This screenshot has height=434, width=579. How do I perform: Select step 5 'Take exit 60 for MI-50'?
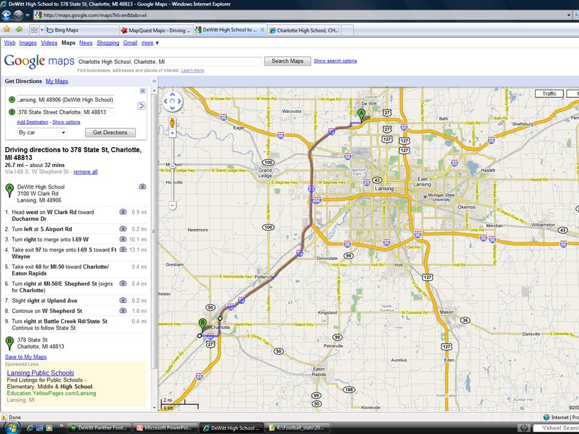[76, 270]
